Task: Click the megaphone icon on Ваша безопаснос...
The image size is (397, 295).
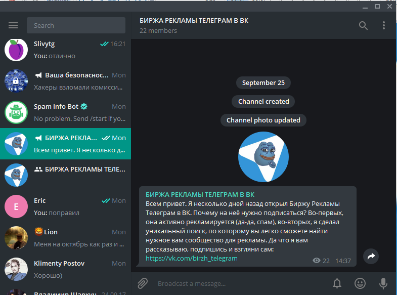Action: [x=38, y=75]
